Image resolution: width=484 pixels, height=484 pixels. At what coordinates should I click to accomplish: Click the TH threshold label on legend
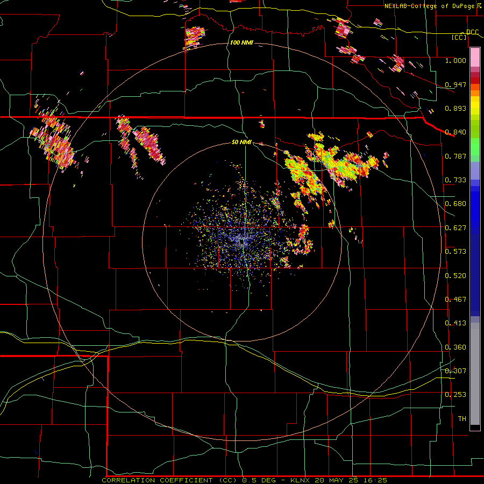(x=462, y=419)
